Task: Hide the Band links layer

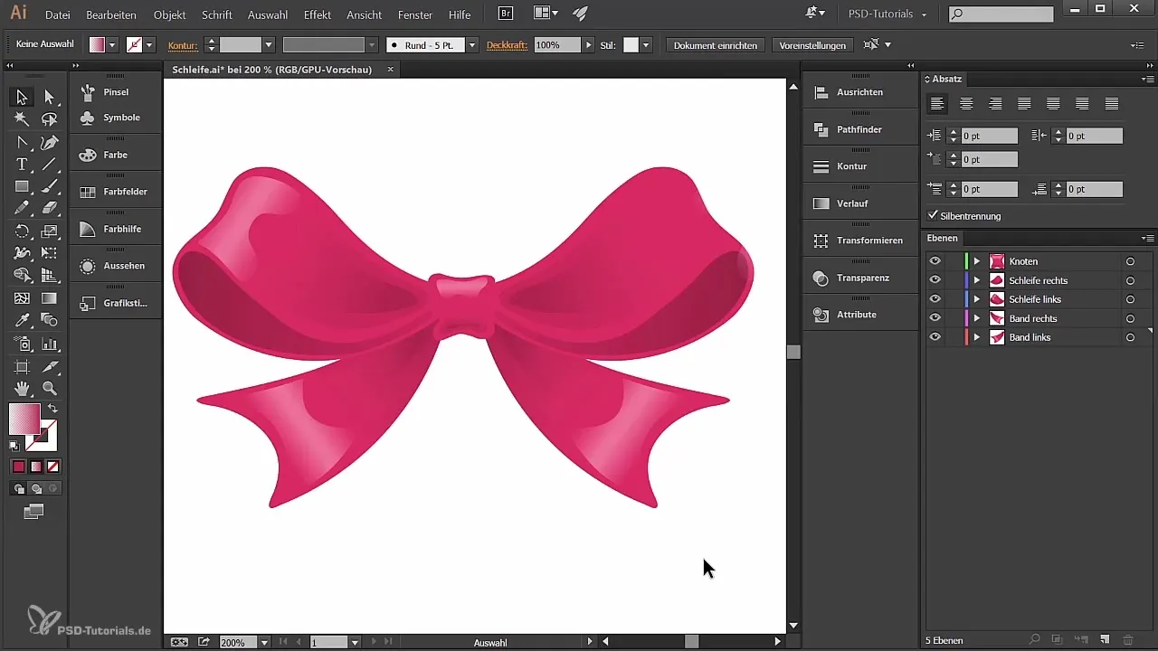Action: 935,337
